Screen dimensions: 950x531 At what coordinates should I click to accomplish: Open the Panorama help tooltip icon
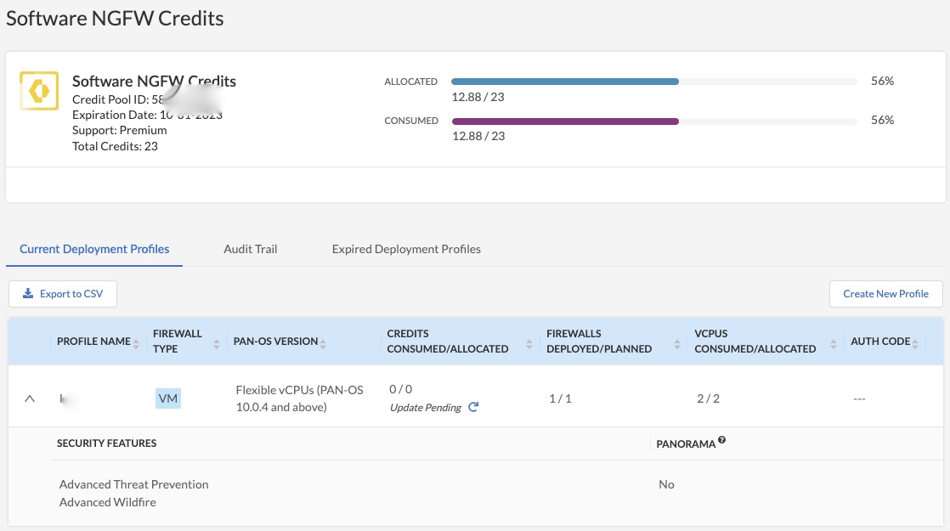click(x=721, y=440)
